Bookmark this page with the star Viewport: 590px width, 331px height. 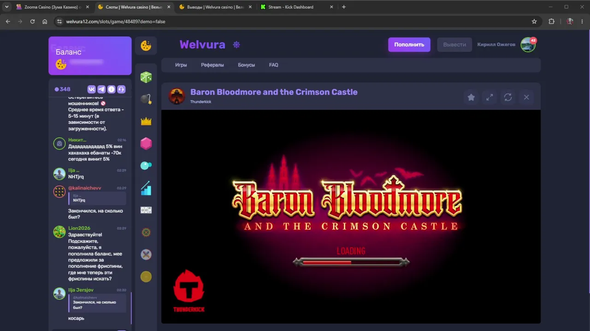tap(534, 22)
